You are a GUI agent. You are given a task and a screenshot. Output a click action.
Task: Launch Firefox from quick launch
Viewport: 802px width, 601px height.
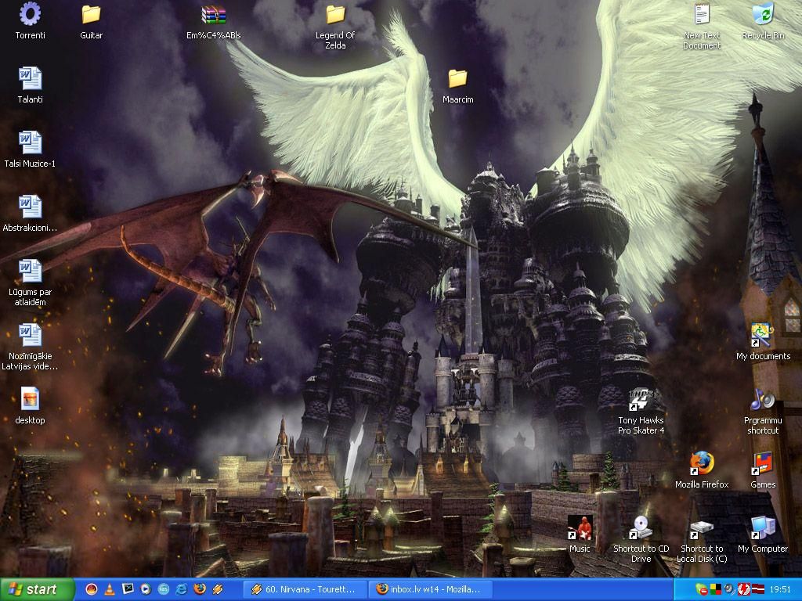point(200,589)
